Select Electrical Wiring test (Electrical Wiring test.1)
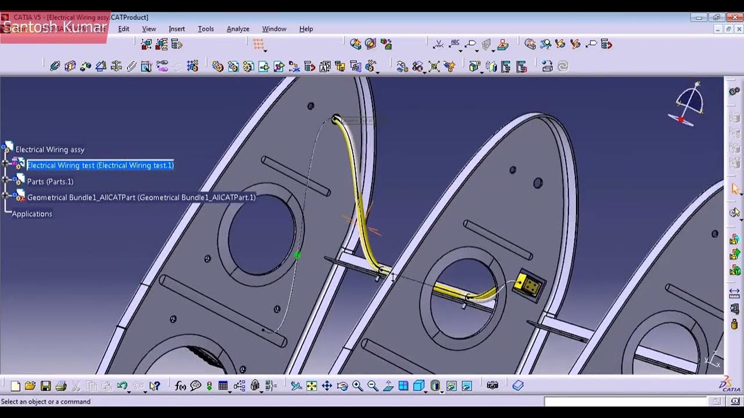The image size is (744, 418). tap(100, 165)
